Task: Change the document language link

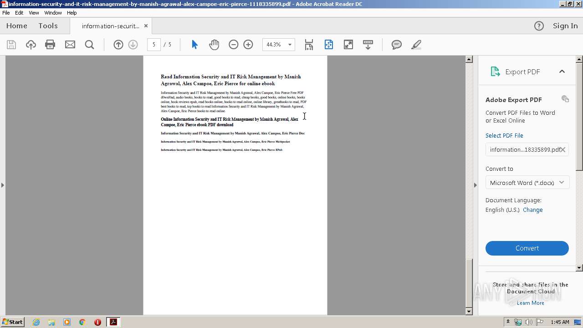Action: 532,210
